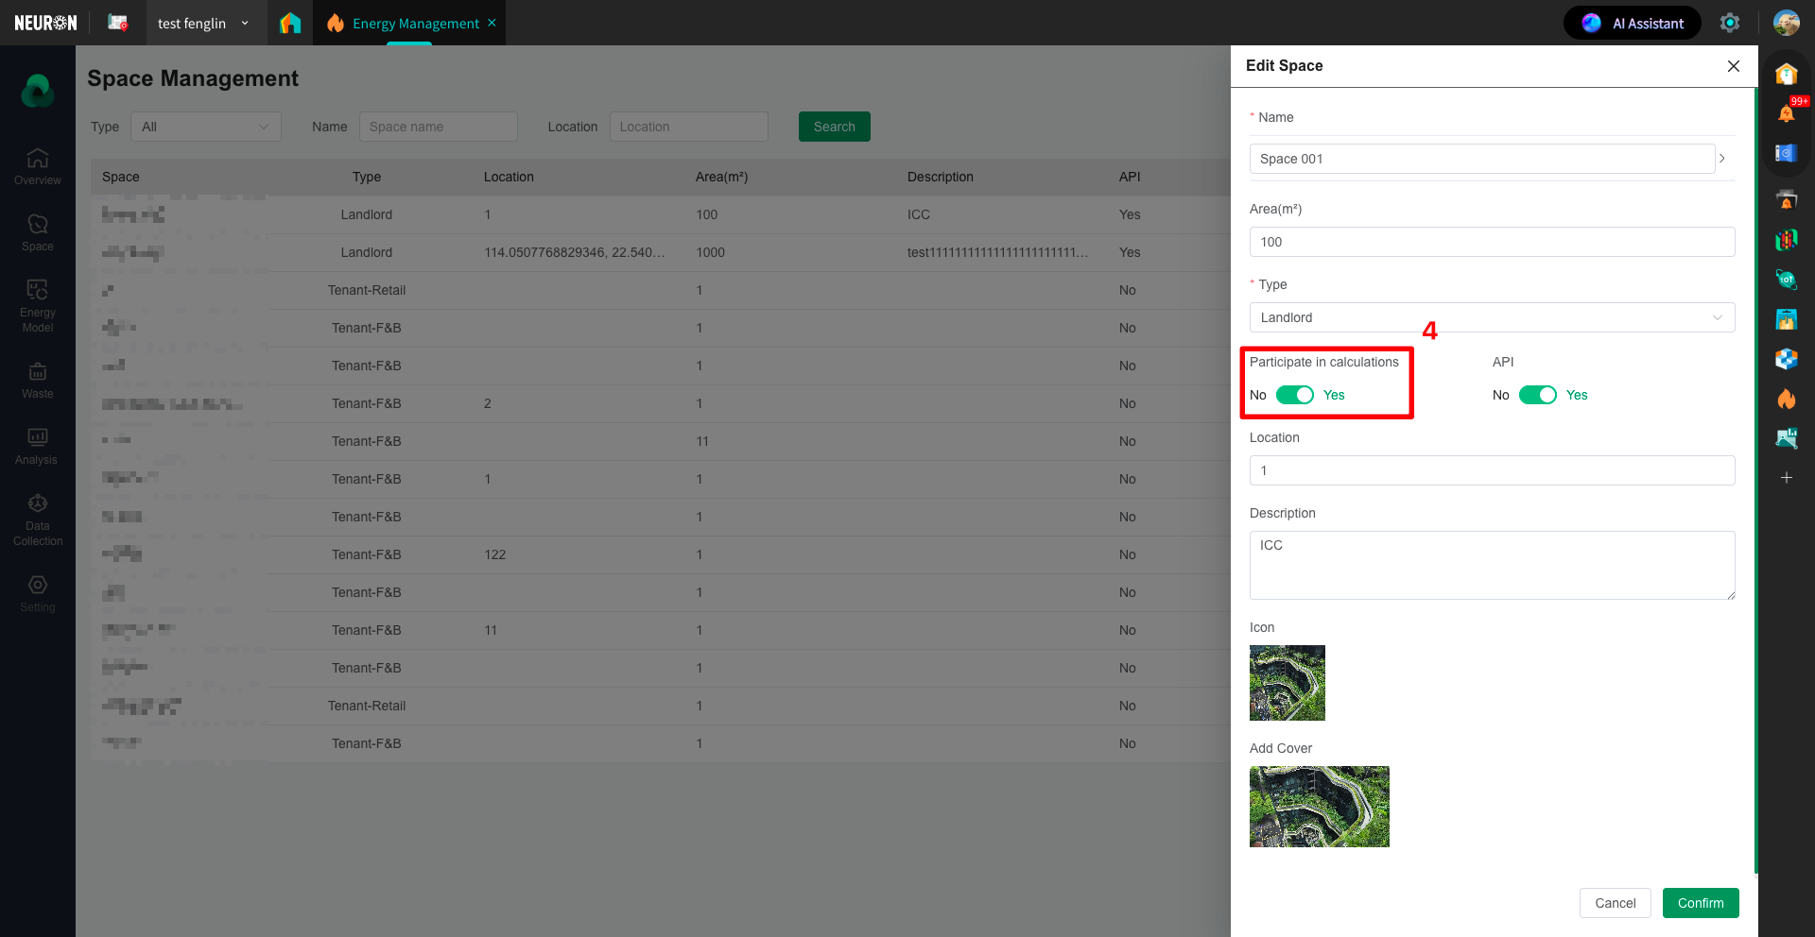Close the Edit Space panel
Screen dimensions: 1815x937
point(1733,66)
